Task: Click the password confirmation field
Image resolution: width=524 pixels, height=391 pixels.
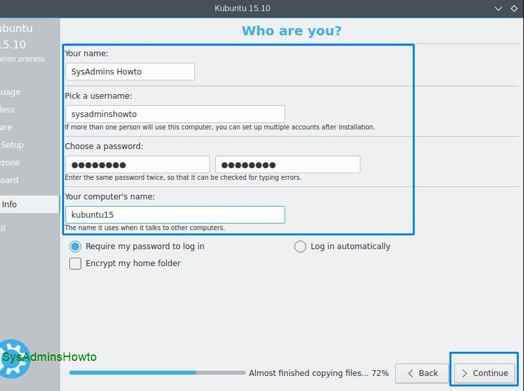Action: pos(288,165)
